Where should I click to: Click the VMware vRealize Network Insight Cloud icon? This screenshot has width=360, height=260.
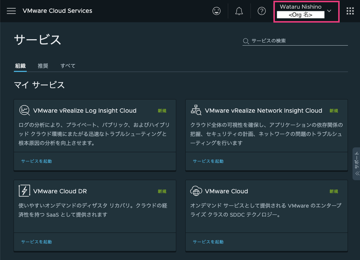pyautogui.click(x=196, y=110)
